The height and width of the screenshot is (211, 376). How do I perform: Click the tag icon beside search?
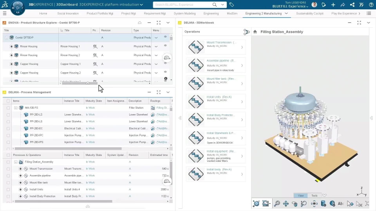pyautogui.click(x=231, y=5)
